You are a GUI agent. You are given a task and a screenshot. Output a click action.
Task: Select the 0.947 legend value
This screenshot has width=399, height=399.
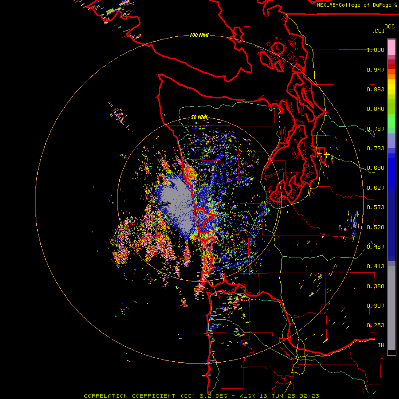[376, 70]
